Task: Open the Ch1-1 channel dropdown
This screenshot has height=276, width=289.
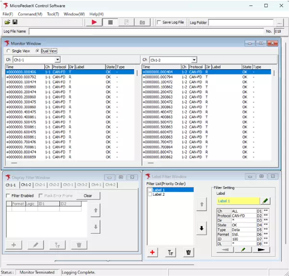Action: pyautogui.click(x=57, y=60)
